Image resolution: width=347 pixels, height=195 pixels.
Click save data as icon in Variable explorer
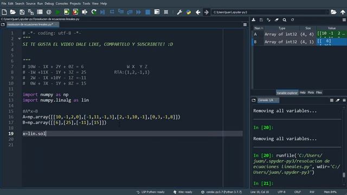tap(269, 20)
